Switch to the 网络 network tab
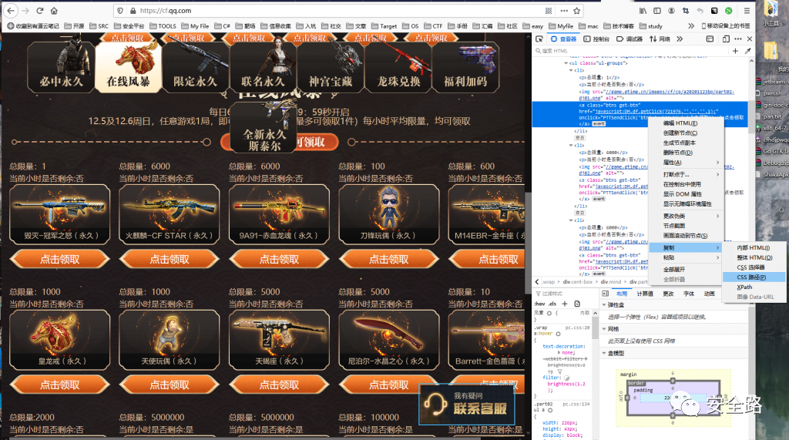This screenshot has width=789, height=440. tap(660, 39)
